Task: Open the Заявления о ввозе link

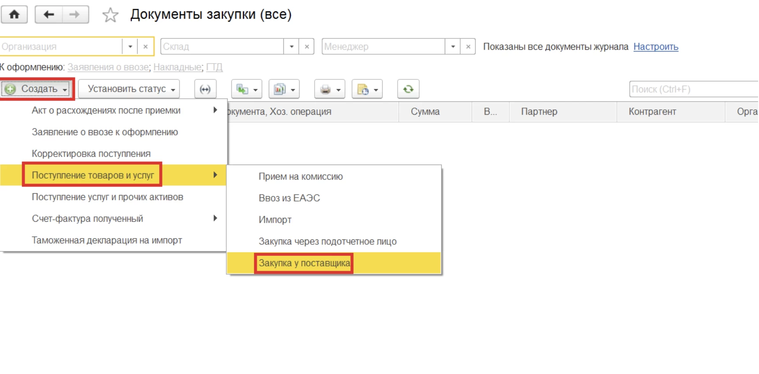Action: 108,67
